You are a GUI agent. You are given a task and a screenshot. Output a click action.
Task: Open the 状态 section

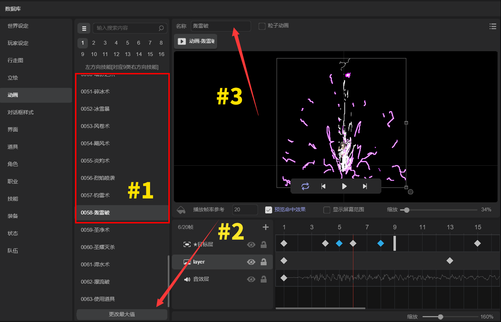tap(36, 233)
